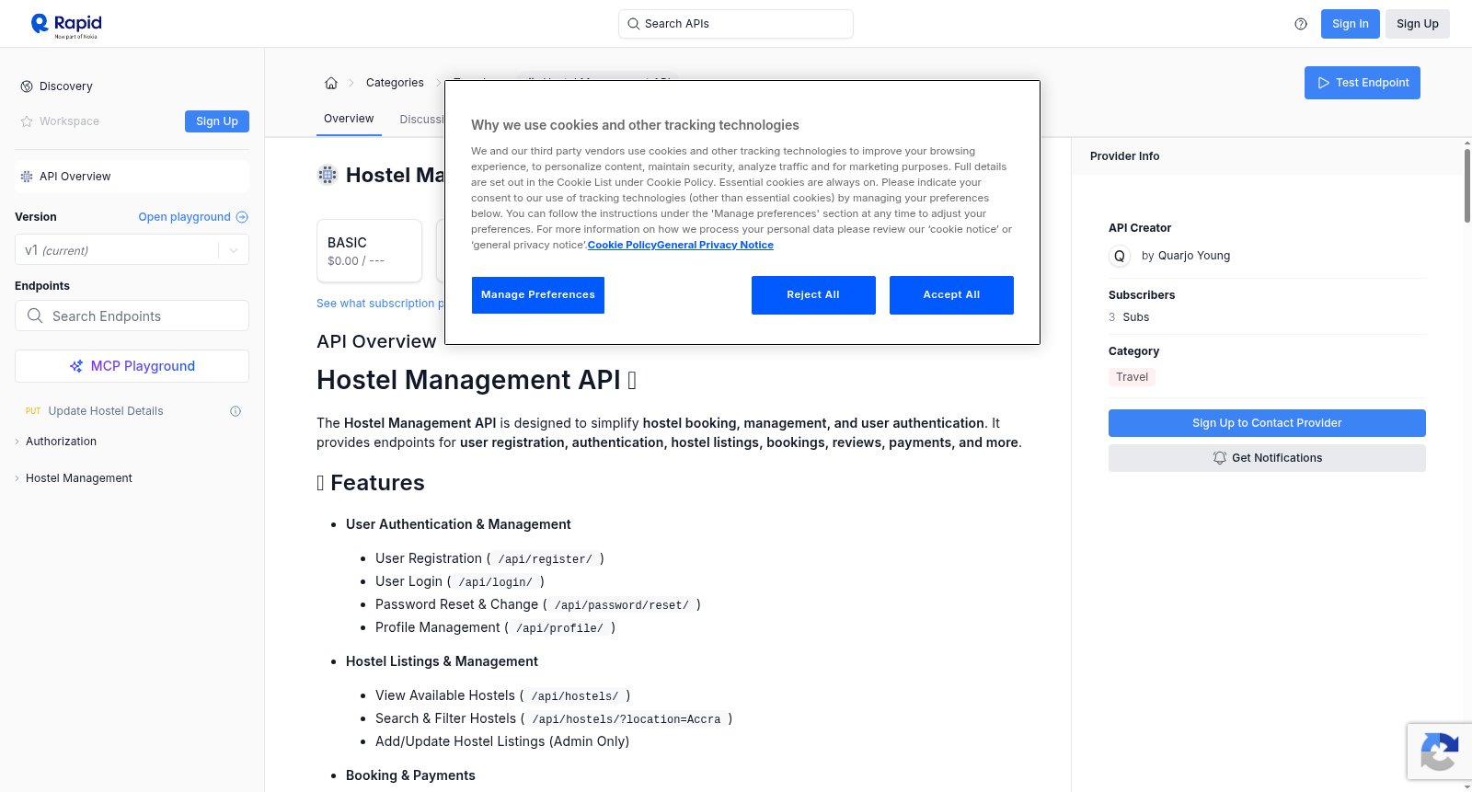
Task: Click the Search Endpoints field
Action: [x=132, y=316]
